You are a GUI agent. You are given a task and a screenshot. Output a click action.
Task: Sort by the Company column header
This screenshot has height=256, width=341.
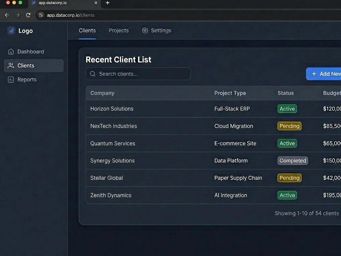pos(102,93)
